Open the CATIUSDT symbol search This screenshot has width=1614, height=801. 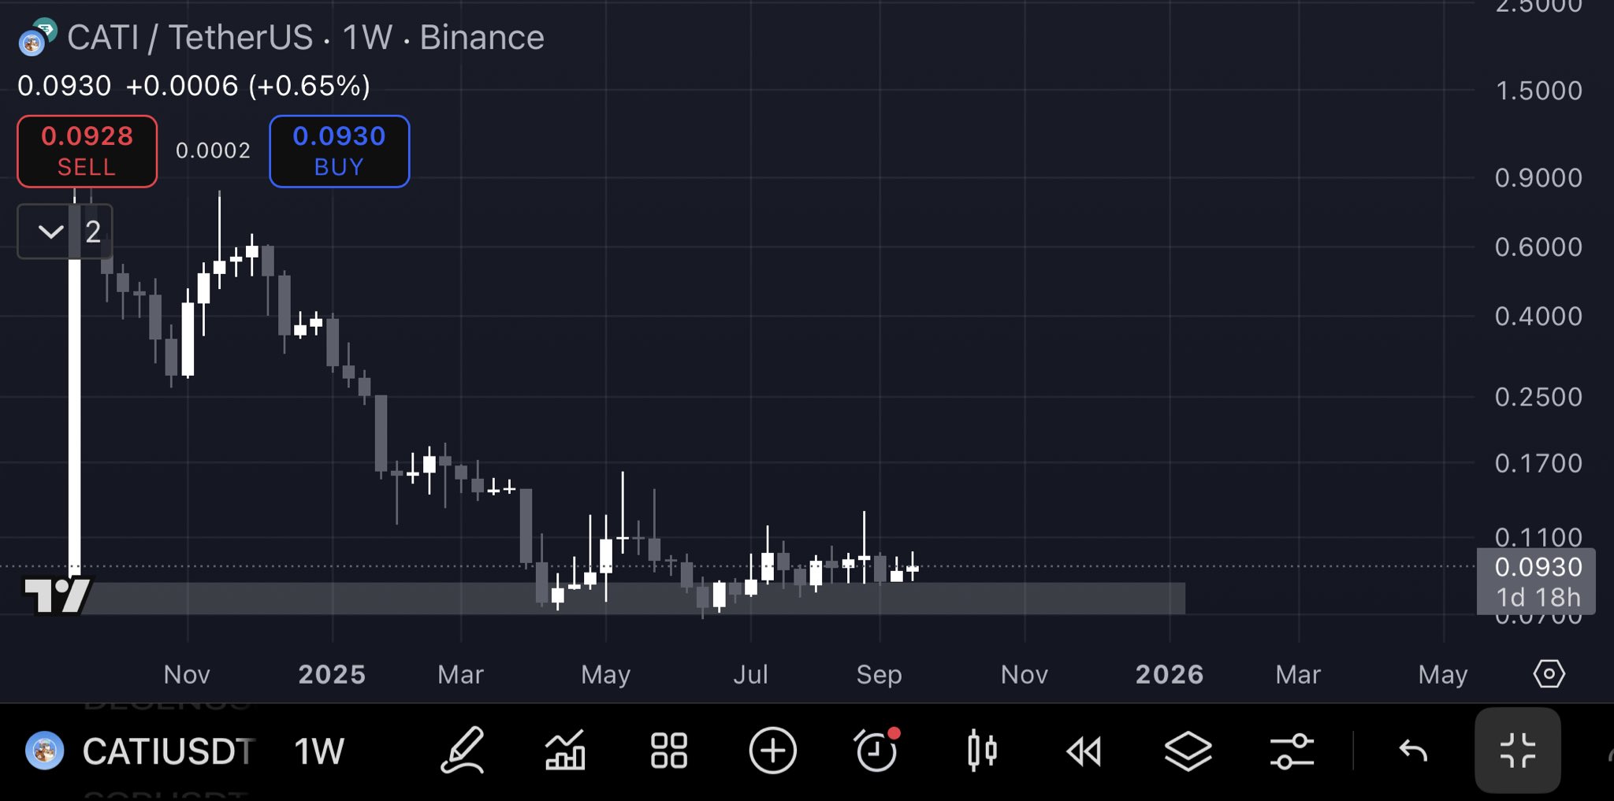pos(167,751)
